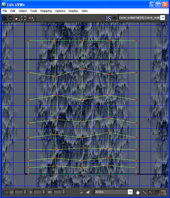The width and height of the screenshot is (170, 198).
Task: Toggle the Show Map checkered button
Action: click(109, 18)
